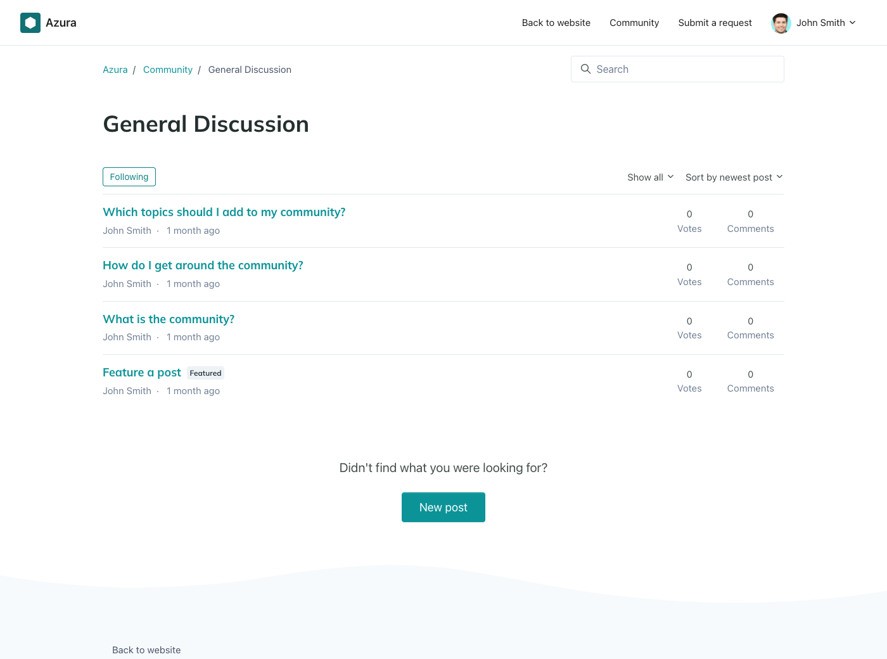
Task: Go to Community via the breadcrumb
Action: pos(167,70)
